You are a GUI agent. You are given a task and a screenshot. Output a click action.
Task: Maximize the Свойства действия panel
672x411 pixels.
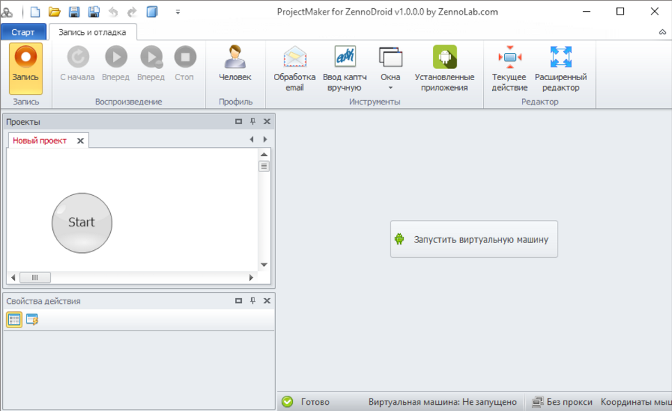(238, 301)
